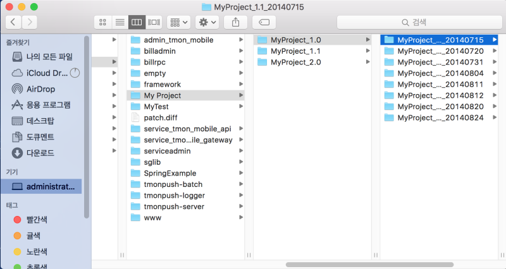Expand arrow next to MyTest
The image size is (506, 269).
click(241, 106)
